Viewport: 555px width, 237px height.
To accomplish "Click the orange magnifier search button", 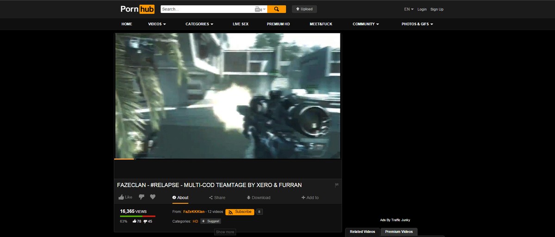I will pos(277,9).
